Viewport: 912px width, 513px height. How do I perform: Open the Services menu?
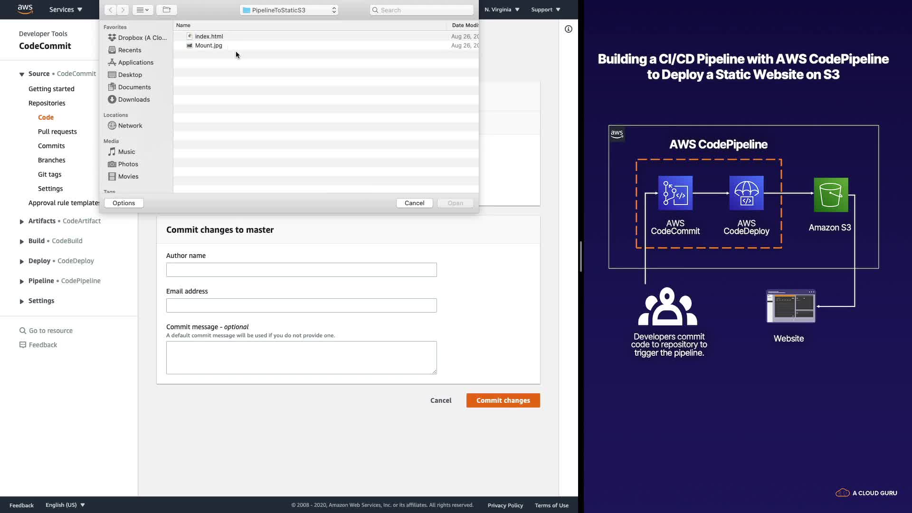(66, 9)
